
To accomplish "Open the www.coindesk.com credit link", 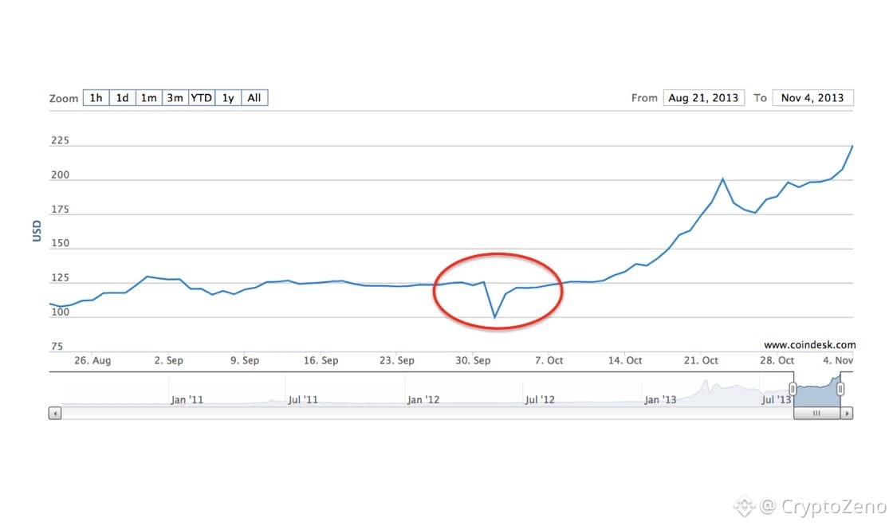I will (809, 345).
